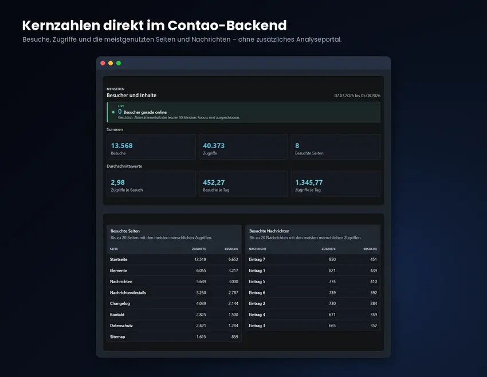
Task: Click the 850 Zugriffe value
Action: click(x=332, y=260)
